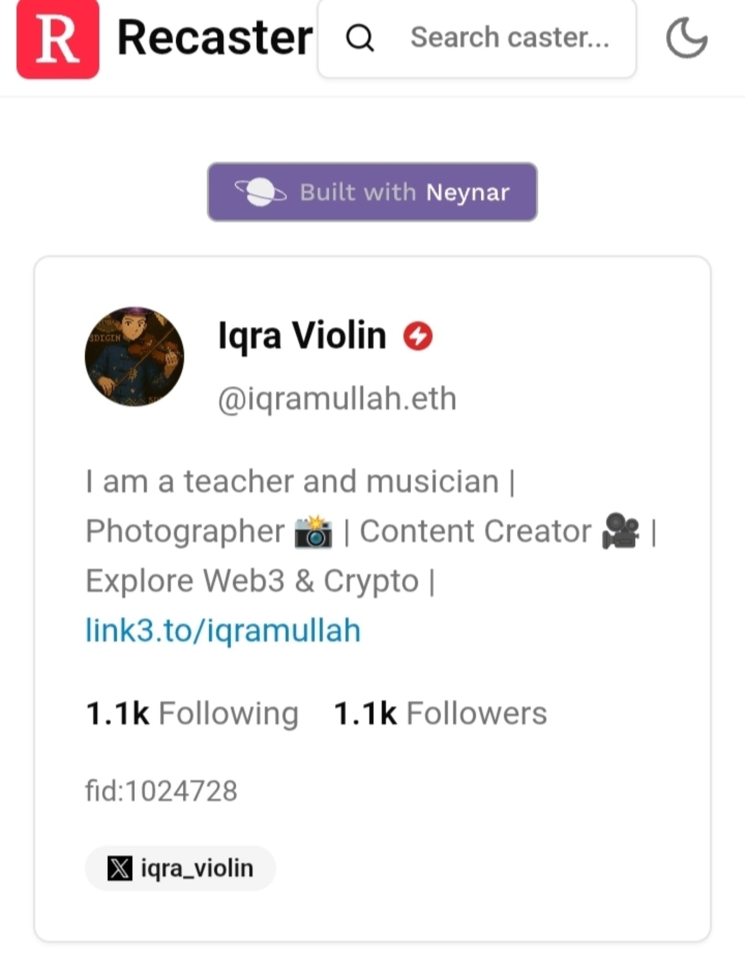
Task: Toggle dark mode with moon icon
Action: [x=686, y=38]
